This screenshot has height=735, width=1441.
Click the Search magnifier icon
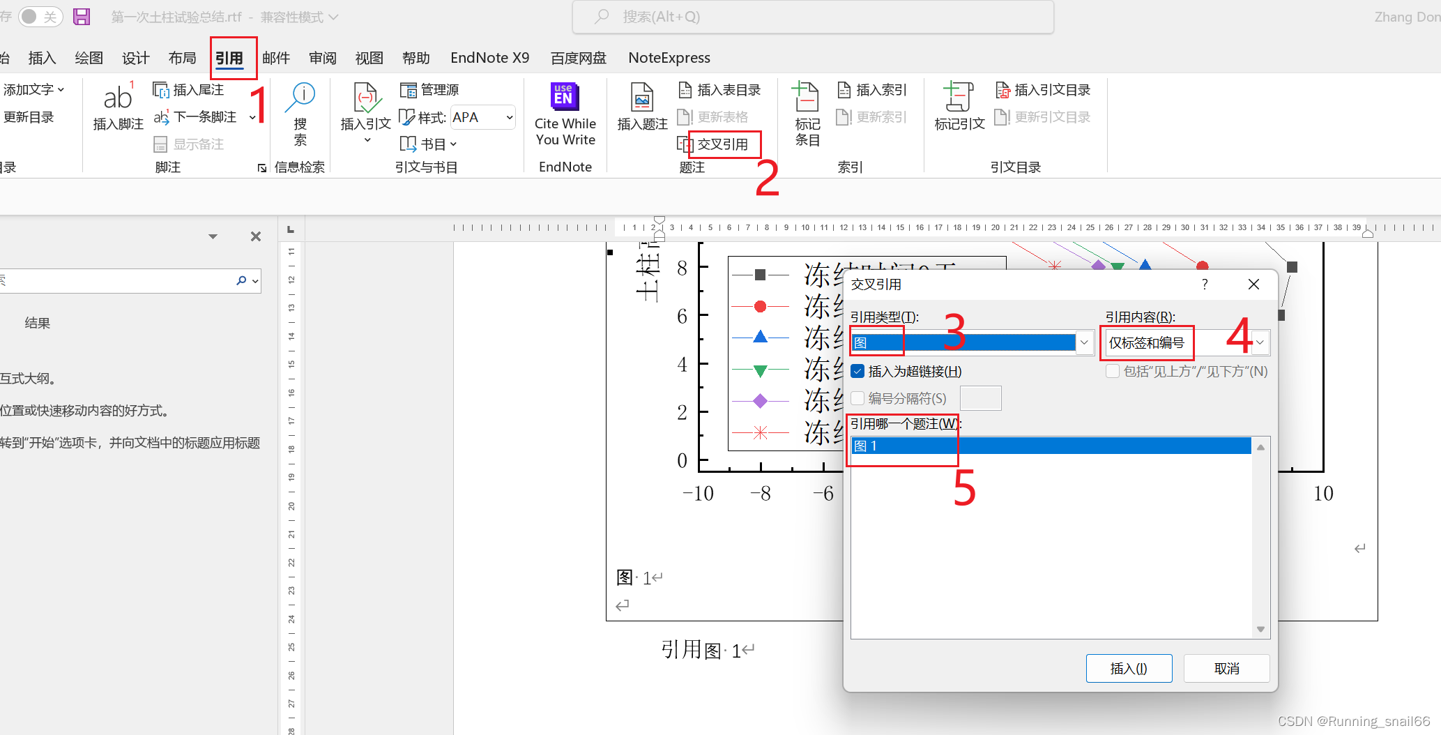click(300, 98)
